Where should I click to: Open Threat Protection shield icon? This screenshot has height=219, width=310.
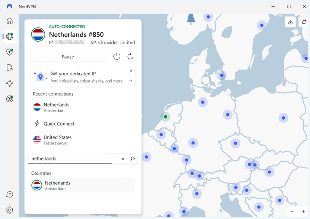[9, 52]
